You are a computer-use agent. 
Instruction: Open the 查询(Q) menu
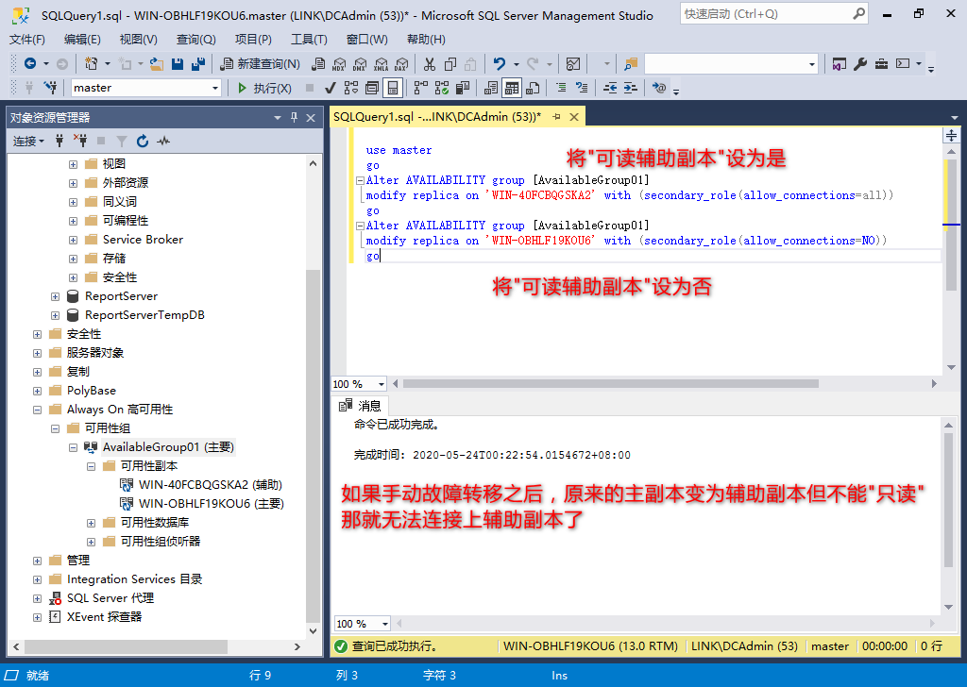point(196,40)
